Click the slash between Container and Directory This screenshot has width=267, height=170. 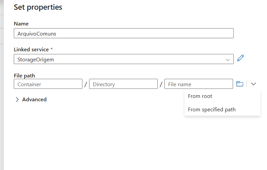click(86, 84)
